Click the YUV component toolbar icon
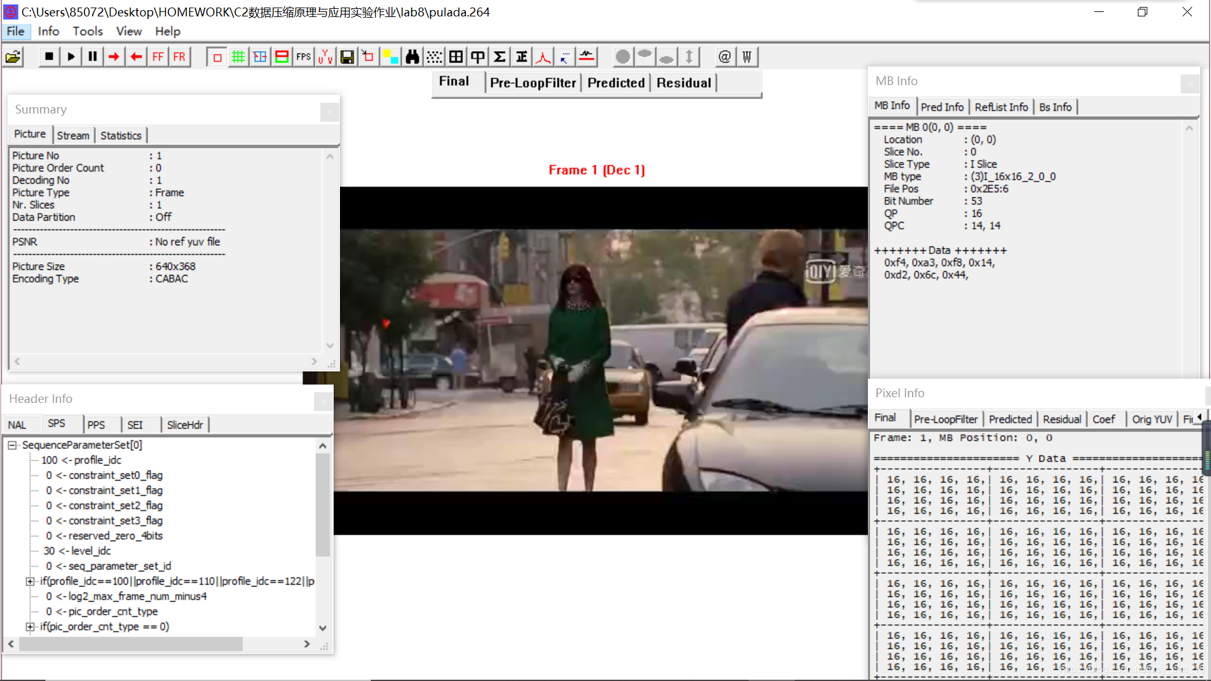 click(325, 57)
